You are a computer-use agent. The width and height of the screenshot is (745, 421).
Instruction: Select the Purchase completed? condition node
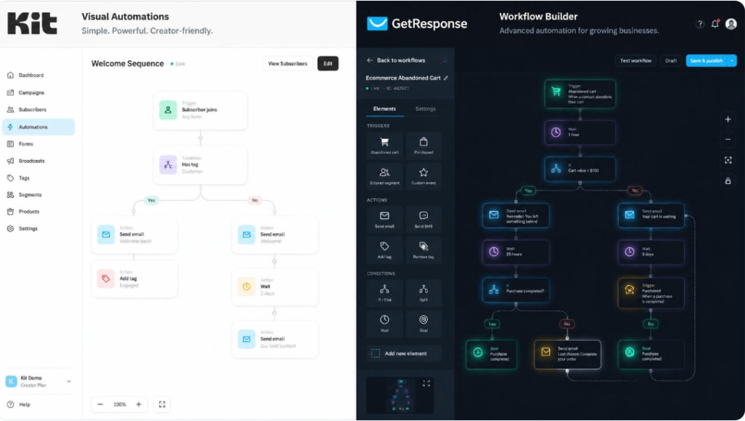(516, 290)
